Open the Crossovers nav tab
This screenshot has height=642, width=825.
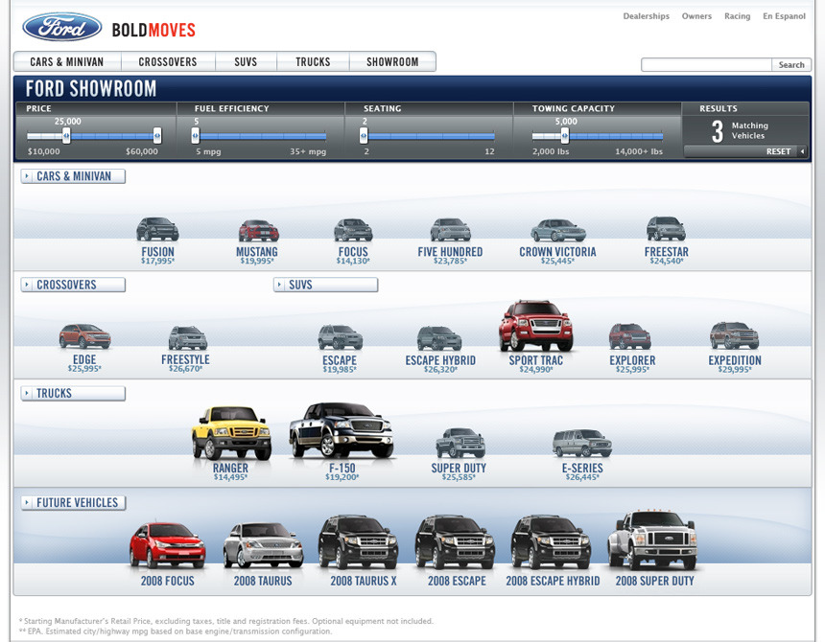(168, 61)
